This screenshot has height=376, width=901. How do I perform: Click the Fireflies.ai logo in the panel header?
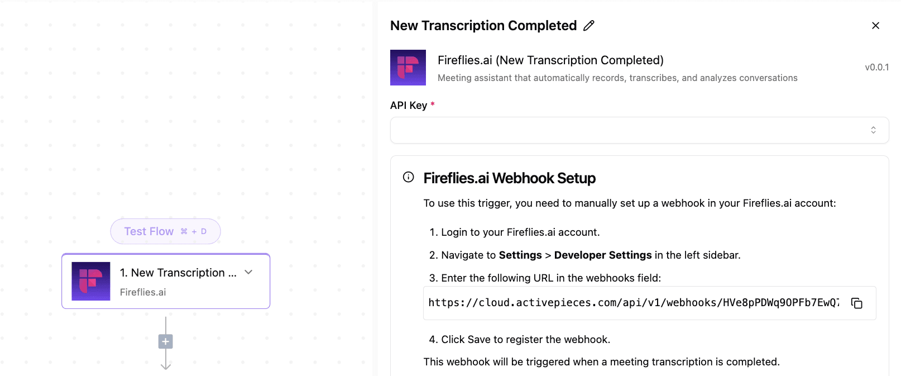pos(408,68)
